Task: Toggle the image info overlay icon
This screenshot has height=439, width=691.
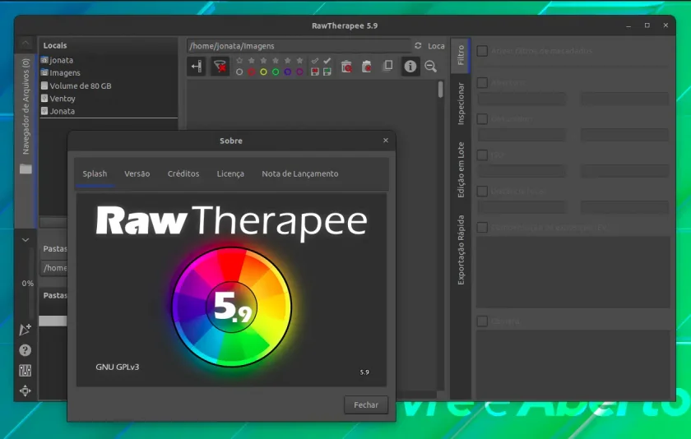Action: (410, 67)
